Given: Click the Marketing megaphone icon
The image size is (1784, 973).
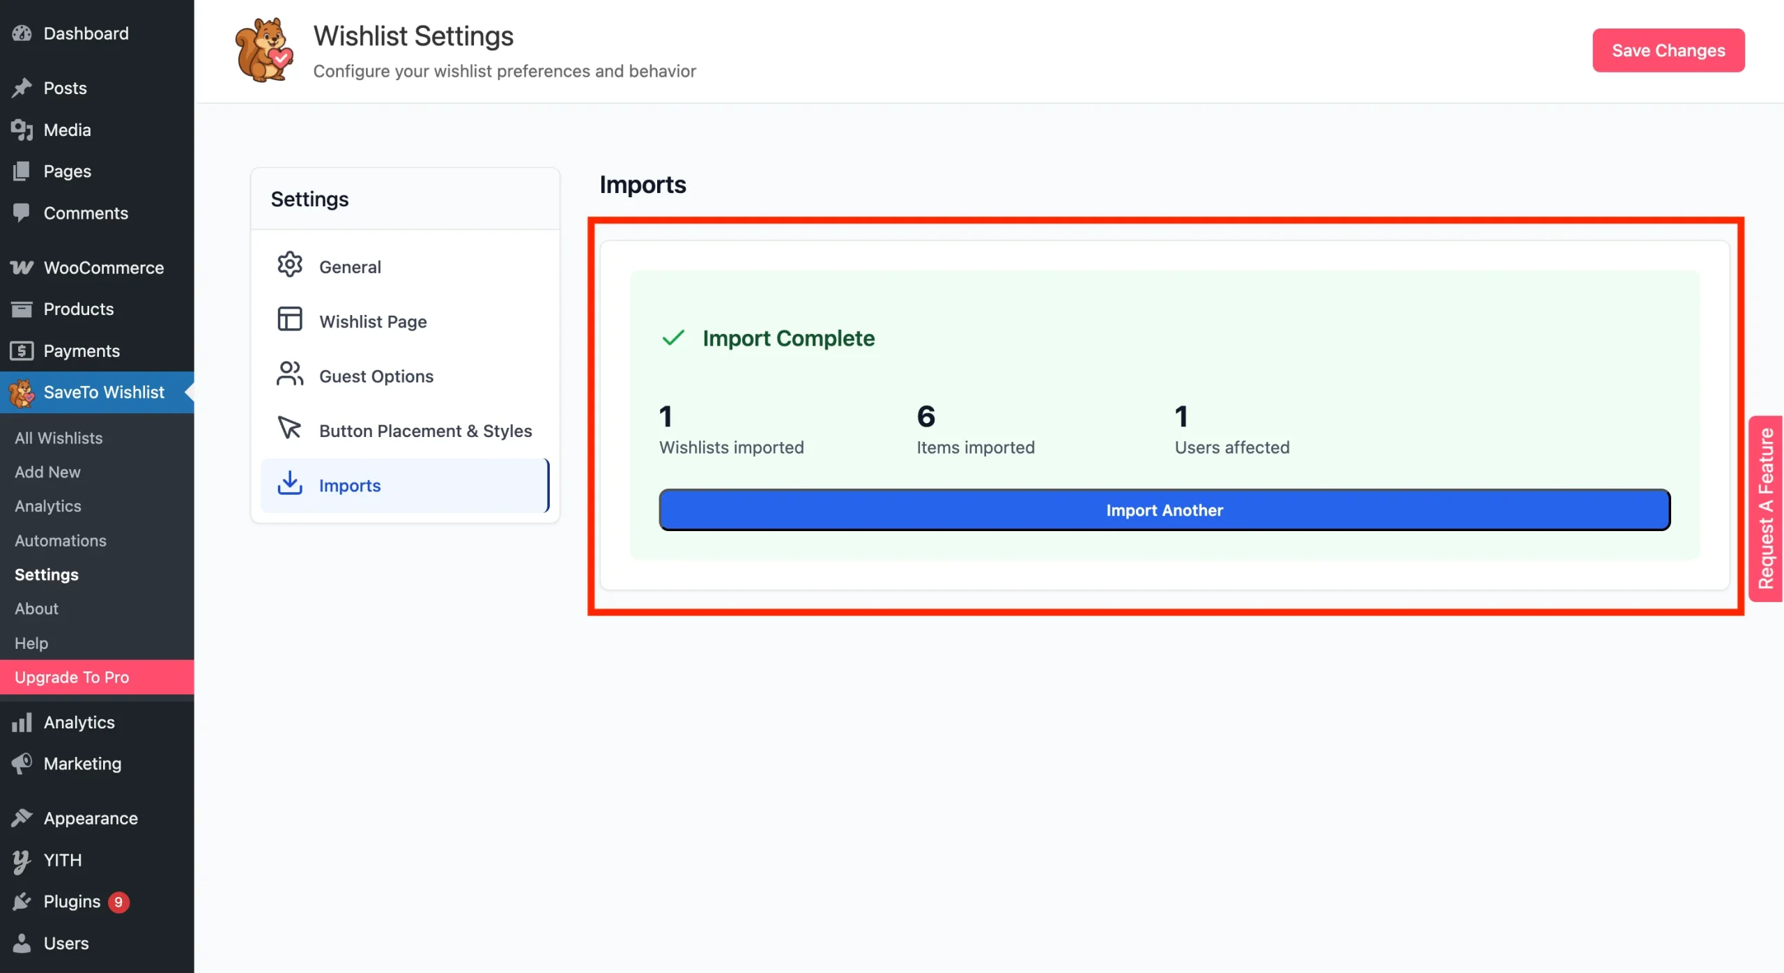Looking at the screenshot, I should [22, 763].
